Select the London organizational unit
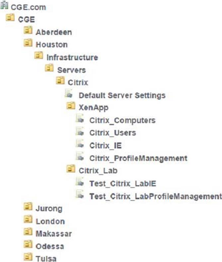Image resolution: width=222 pixels, height=262 pixels. pos(50,221)
